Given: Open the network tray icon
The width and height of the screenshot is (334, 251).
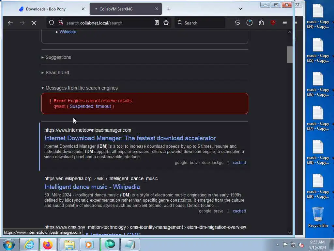Looking at the screenshot, I should pos(293,245).
